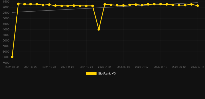Click the data point above 2024-09-20
This screenshot has width=205, height=99.
[30, 4]
